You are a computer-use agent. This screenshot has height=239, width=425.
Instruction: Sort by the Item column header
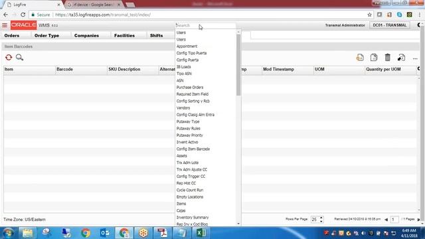29,69
